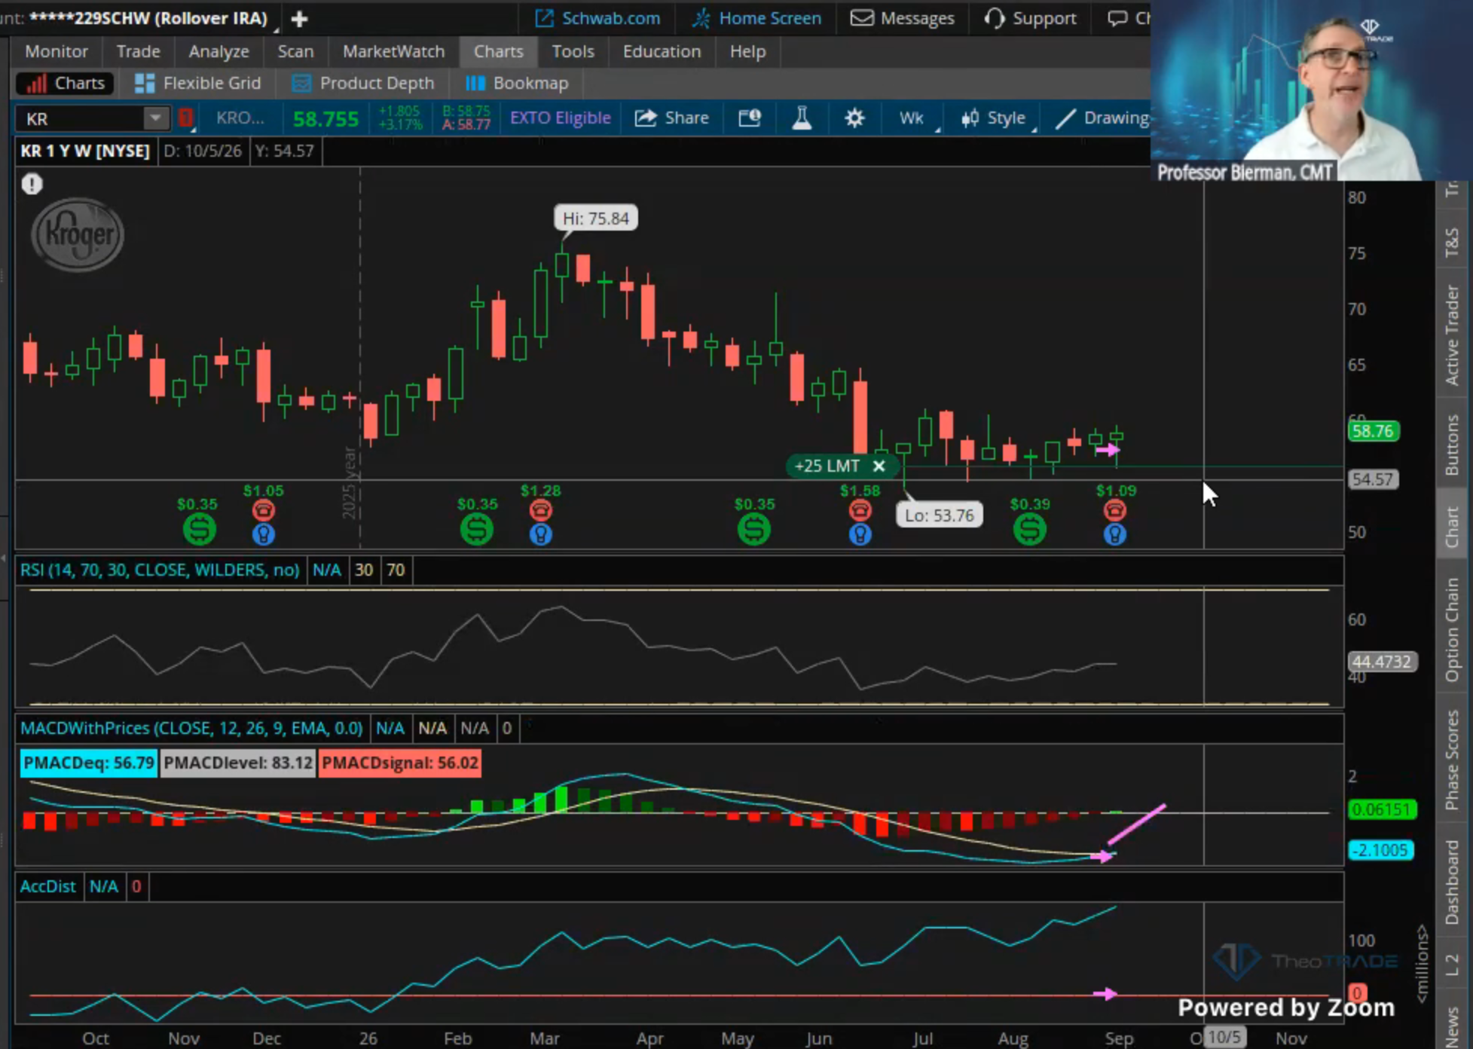The height and width of the screenshot is (1049, 1473).
Task: Click the Messages button
Action: (903, 18)
